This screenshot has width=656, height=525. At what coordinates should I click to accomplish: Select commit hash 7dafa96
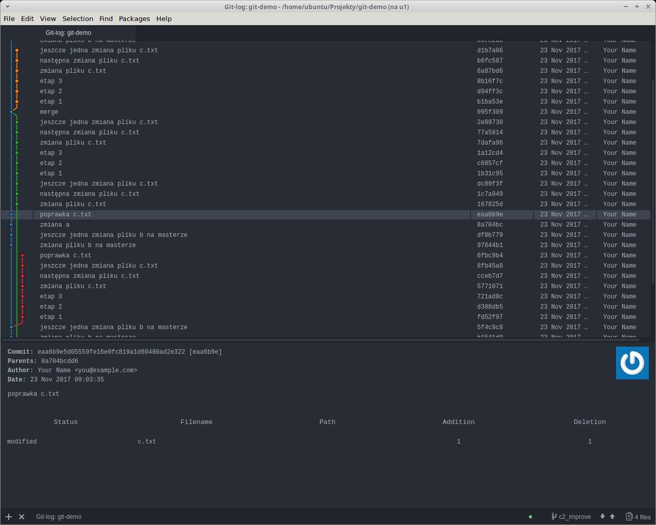click(x=490, y=143)
